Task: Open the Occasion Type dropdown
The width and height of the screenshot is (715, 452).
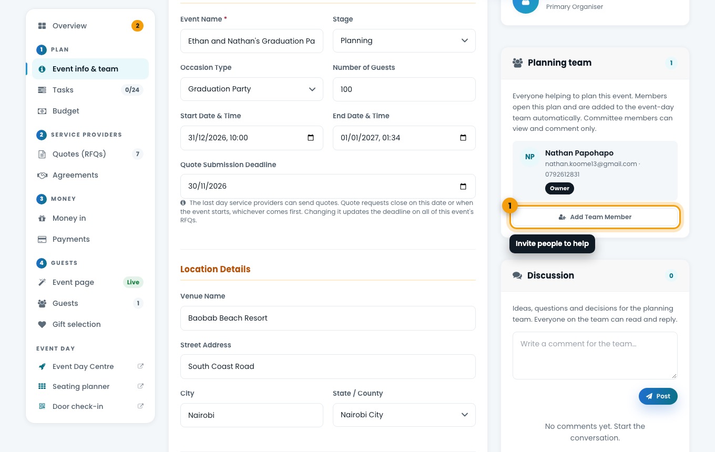Action: pos(252,89)
